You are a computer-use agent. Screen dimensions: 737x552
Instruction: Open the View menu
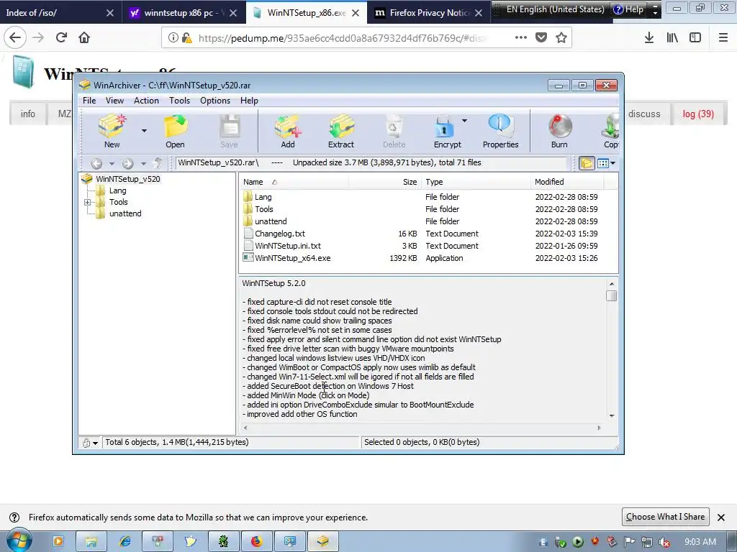coord(114,101)
